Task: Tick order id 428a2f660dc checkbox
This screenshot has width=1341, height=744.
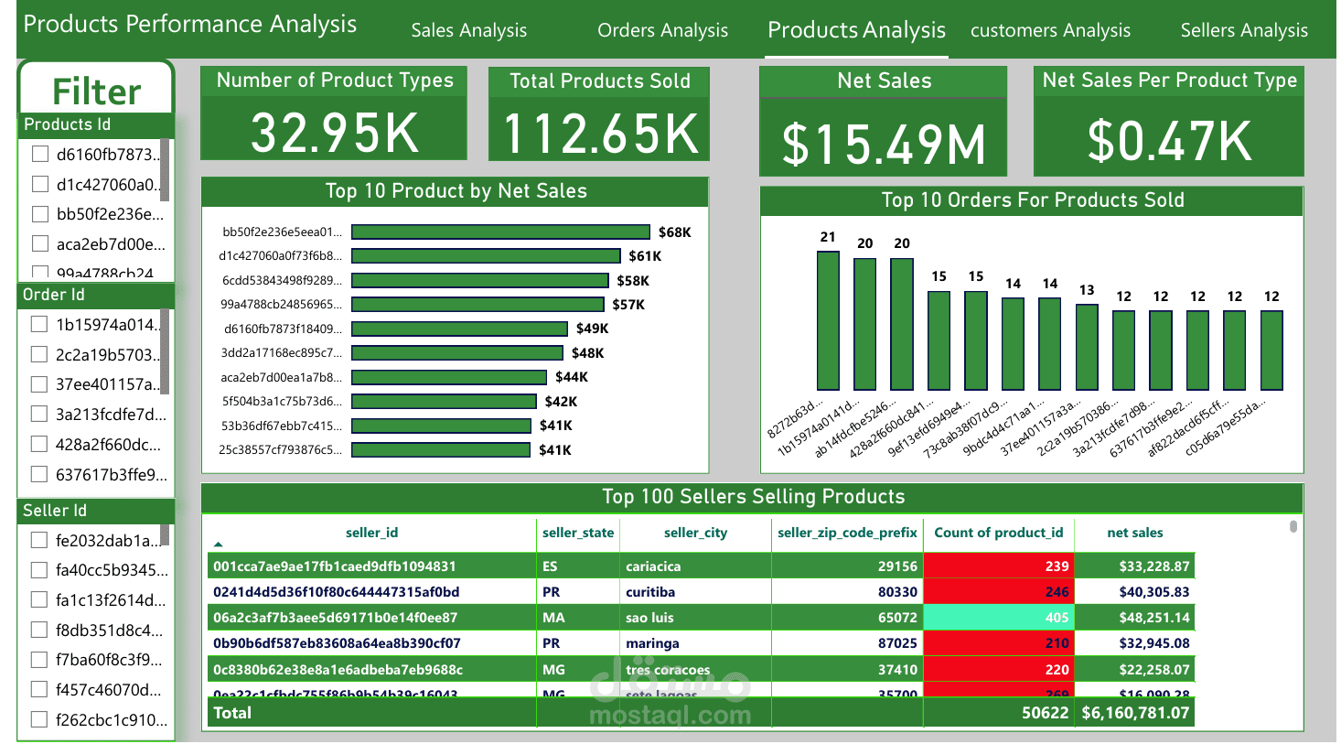Action: coord(39,444)
